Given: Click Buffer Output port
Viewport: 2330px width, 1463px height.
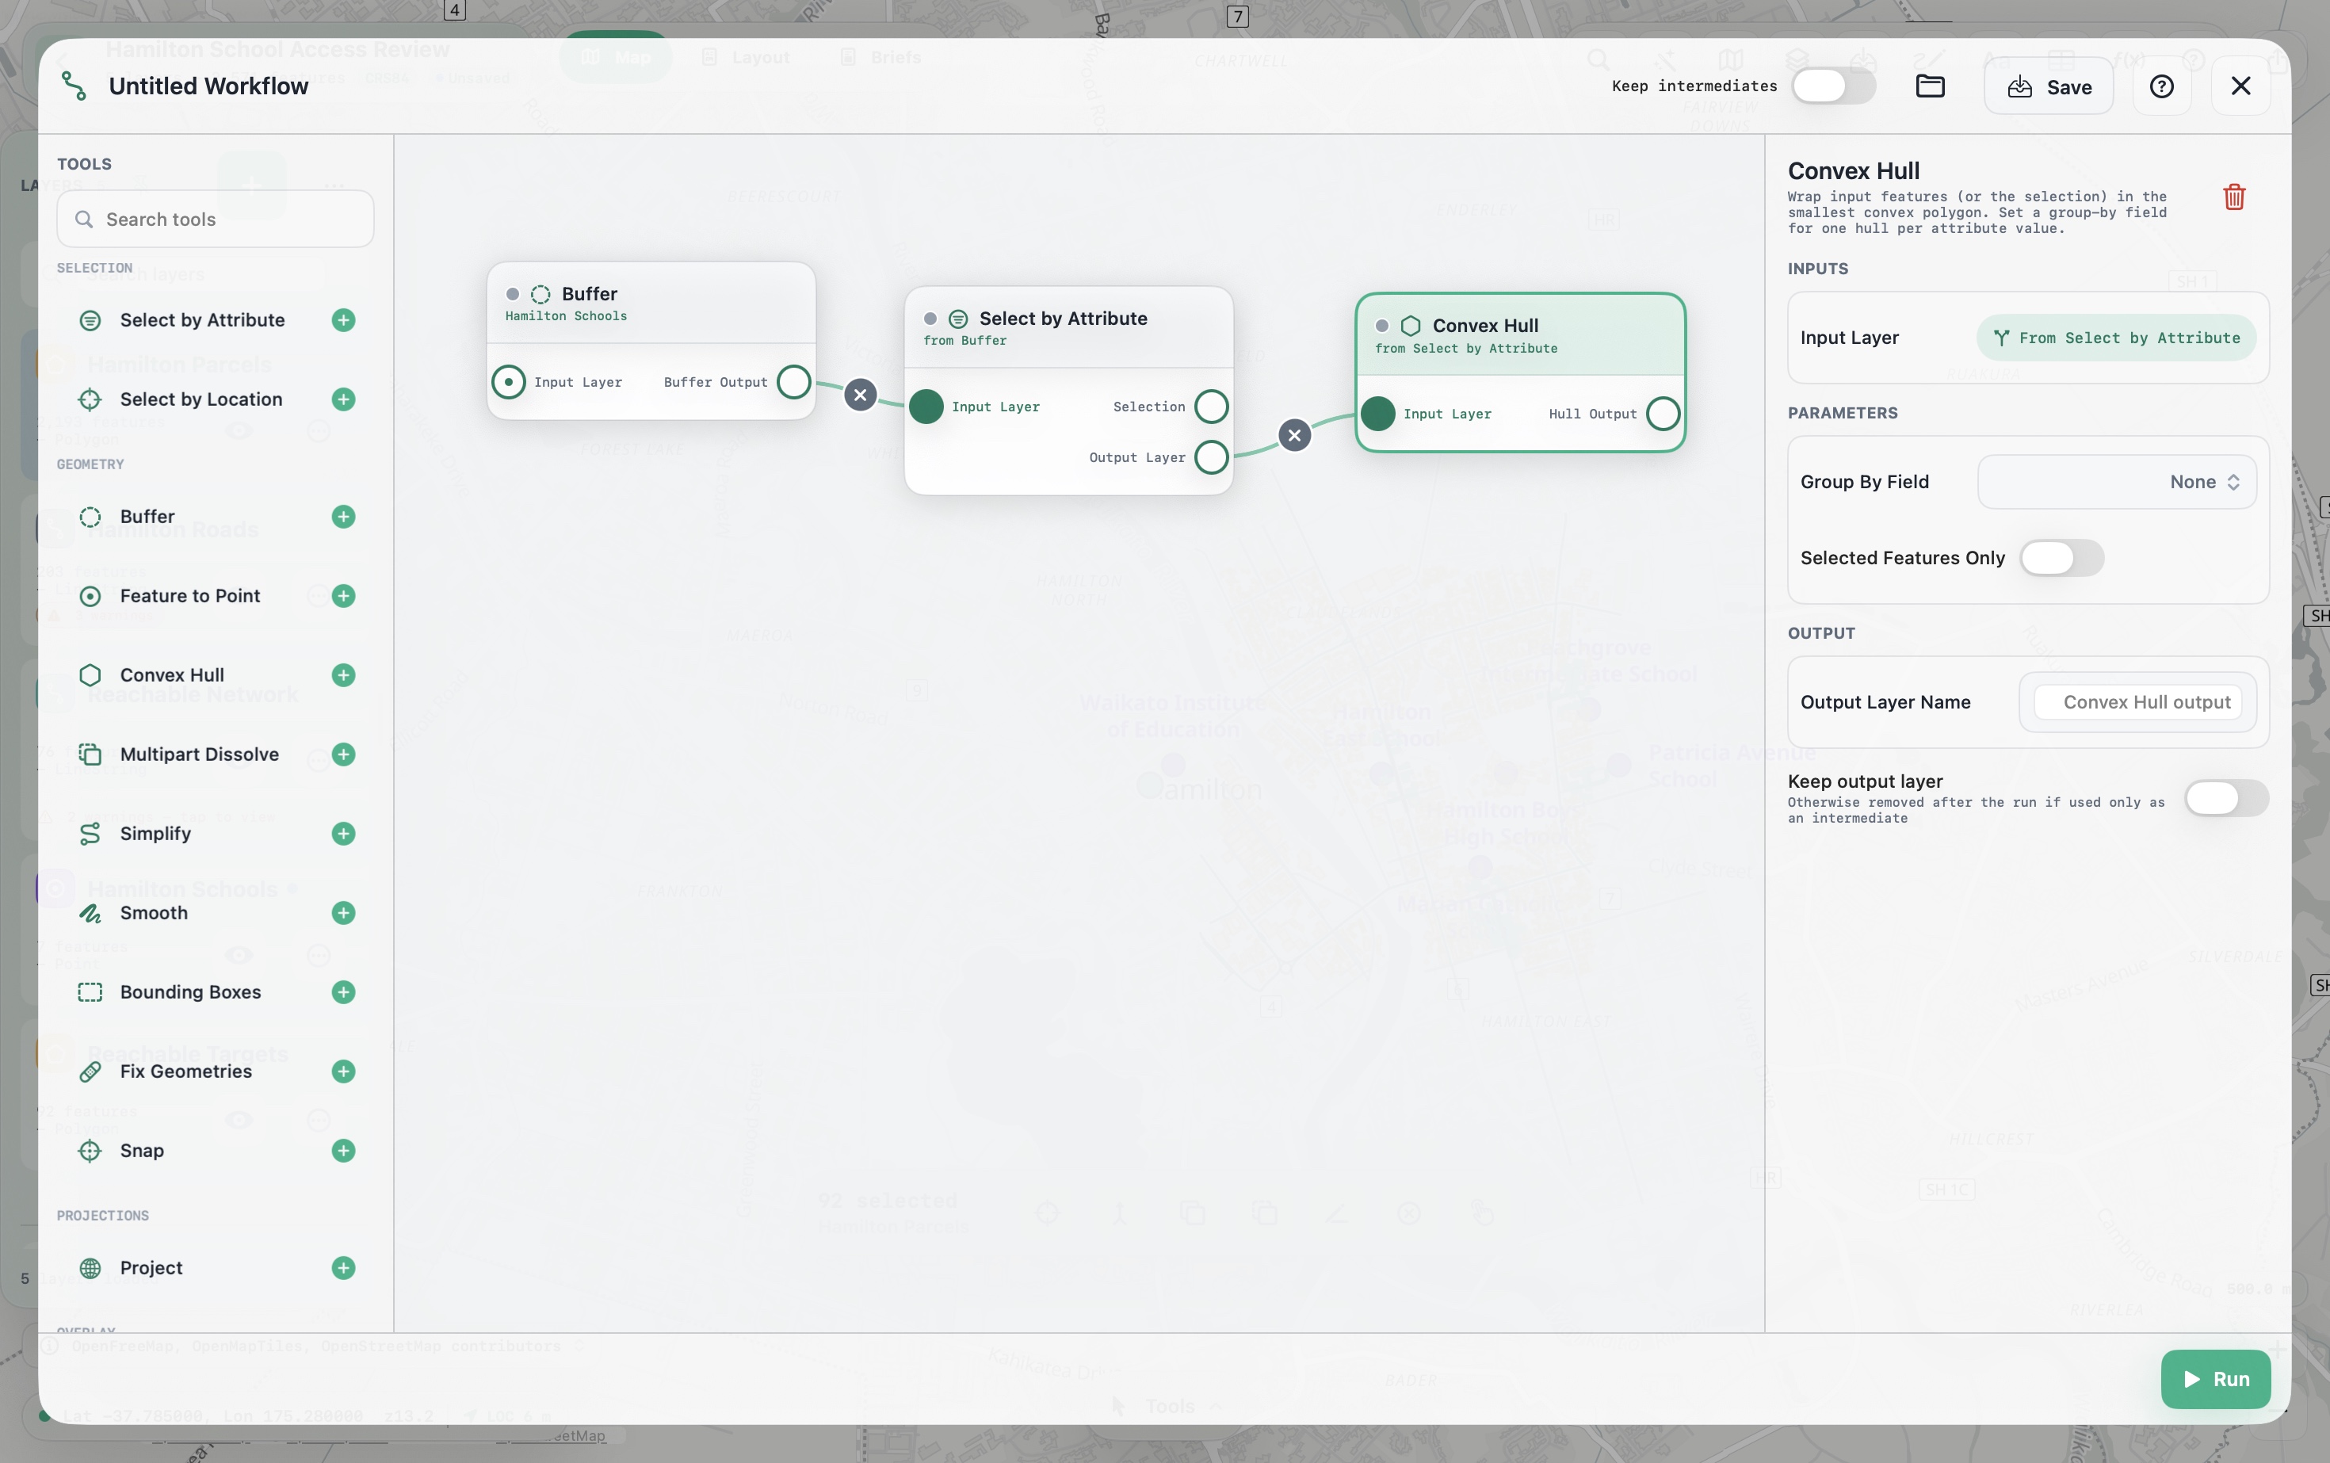Looking at the screenshot, I should [793, 382].
